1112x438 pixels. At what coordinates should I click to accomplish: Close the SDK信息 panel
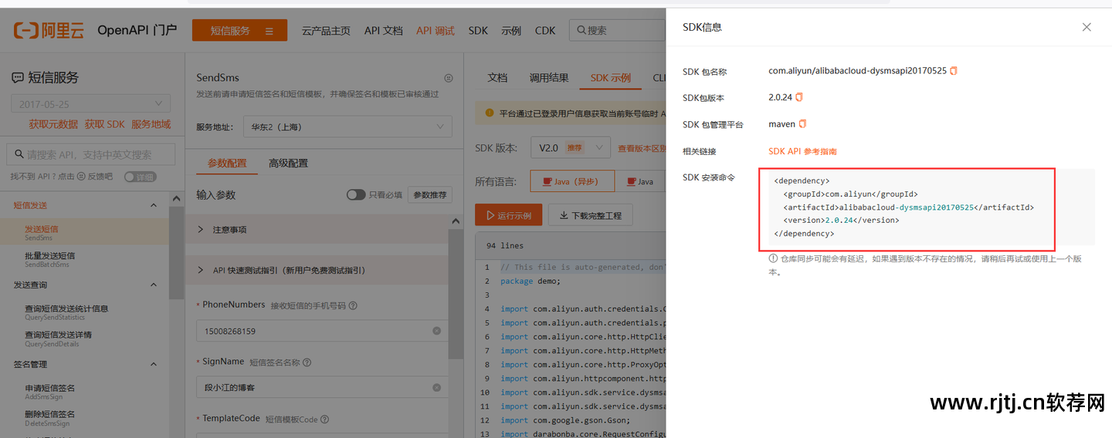click(x=1087, y=27)
